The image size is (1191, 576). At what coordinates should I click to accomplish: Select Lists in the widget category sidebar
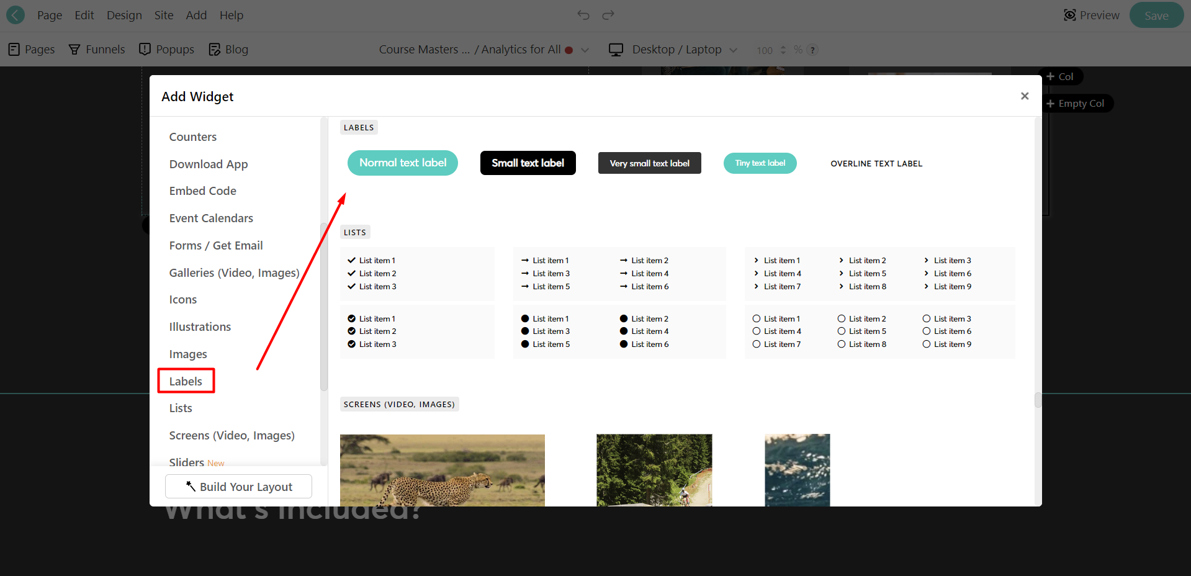pyautogui.click(x=180, y=408)
